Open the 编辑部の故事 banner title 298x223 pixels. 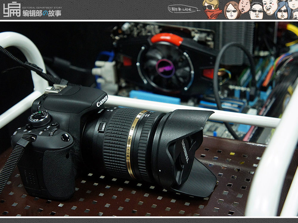(42, 13)
